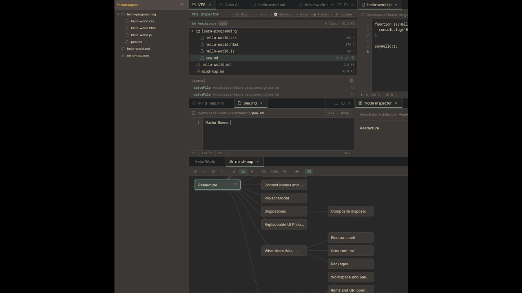The width and height of the screenshot is (522, 293).
Task: Zoom in the mind-map
Action: 285,172
